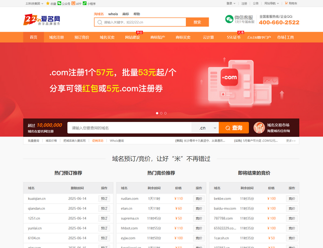Open the 小程序 mini program icon
Image resolution: width=323 pixels, height=248 pixels.
click(84, 3)
